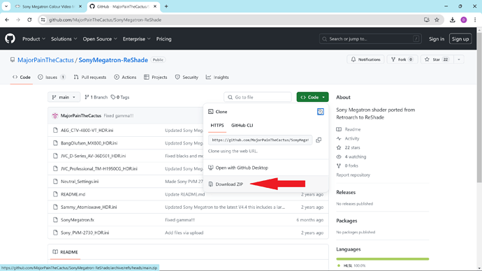482x271 pixels.
Task: Select the GitHub CLI clone tab
Action: pyautogui.click(x=242, y=125)
